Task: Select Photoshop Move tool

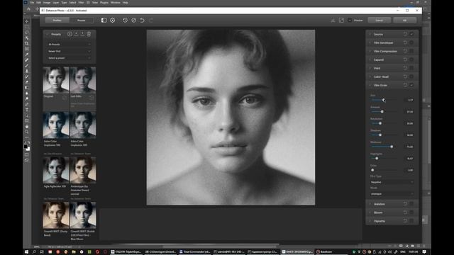Action: click(x=27, y=21)
